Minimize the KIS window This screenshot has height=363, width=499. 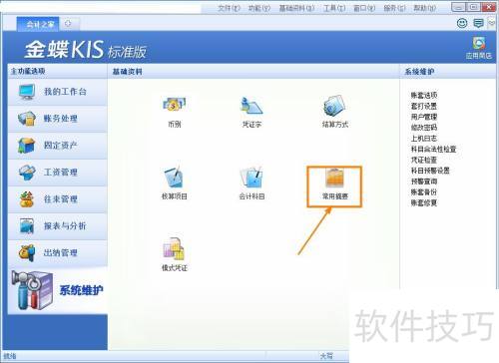click(x=459, y=7)
